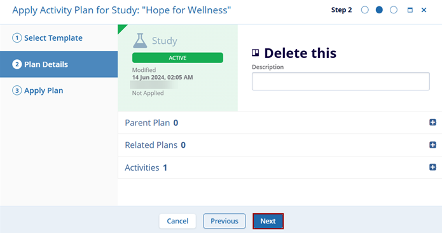
Task: Expand the Activities section
Action: pos(432,167)
